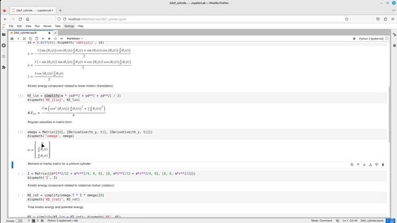Open Table of Contents sidebar panel
Viewport: 397px width, 223px height.
point(4,56)
